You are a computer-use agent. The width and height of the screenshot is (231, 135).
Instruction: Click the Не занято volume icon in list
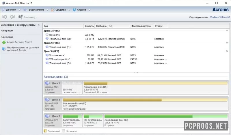pyautogui.click(x=47, y=35)
